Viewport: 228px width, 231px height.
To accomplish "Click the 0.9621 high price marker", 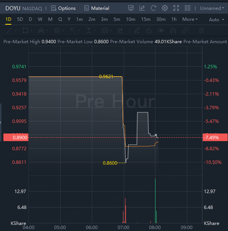I will 106,77.
